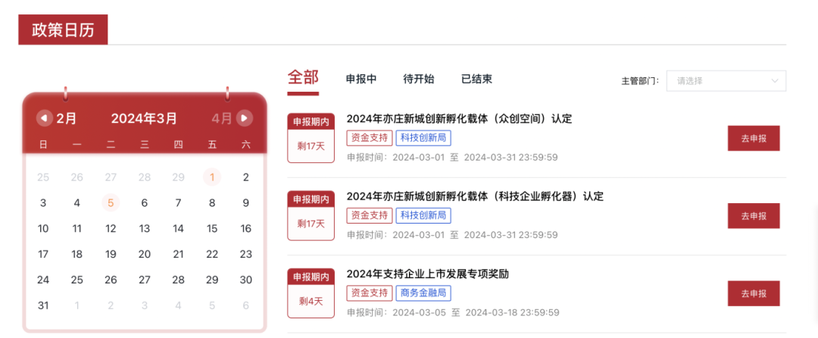Pick March 31 on the calendar
The image size is (818, 338).
[42, 305]
